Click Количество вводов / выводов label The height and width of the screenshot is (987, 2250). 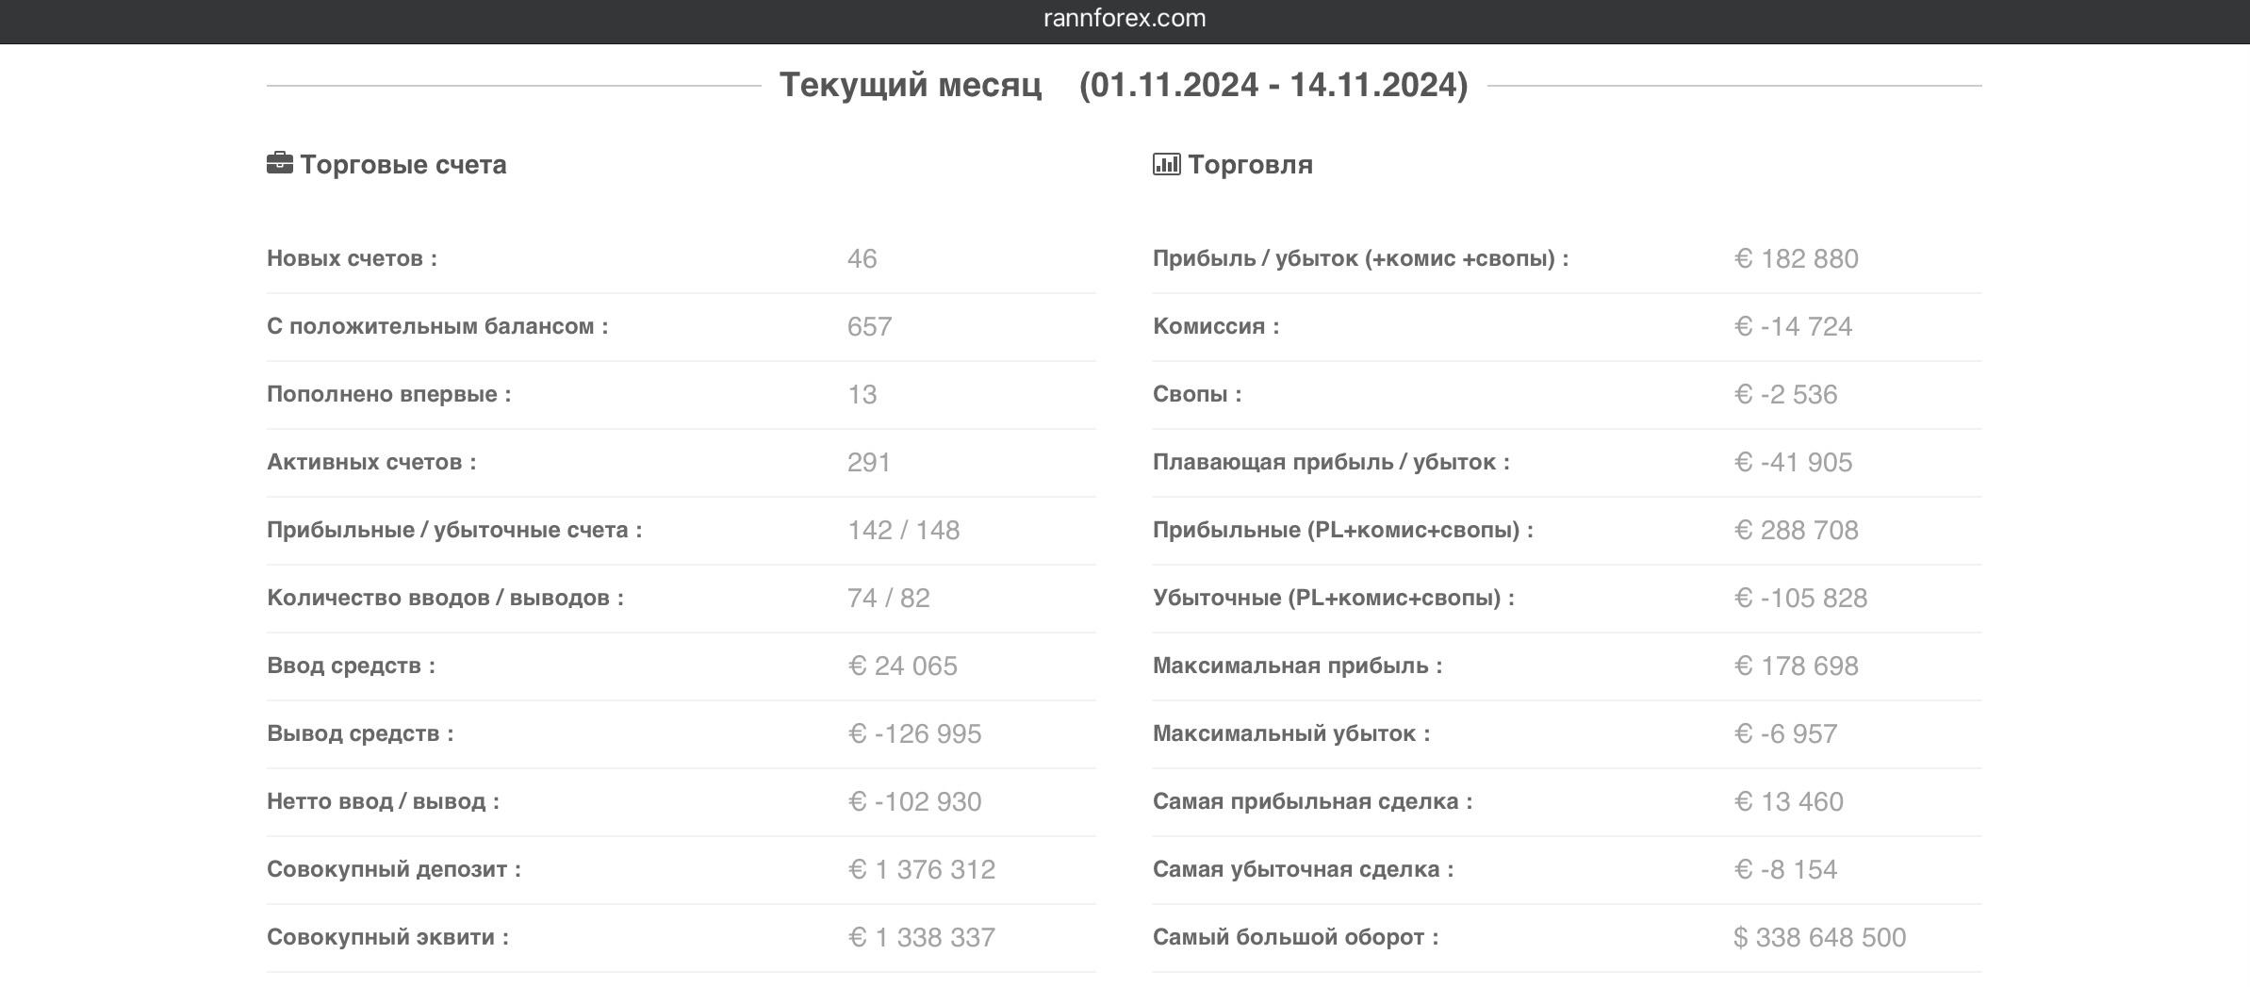point(445,598)
